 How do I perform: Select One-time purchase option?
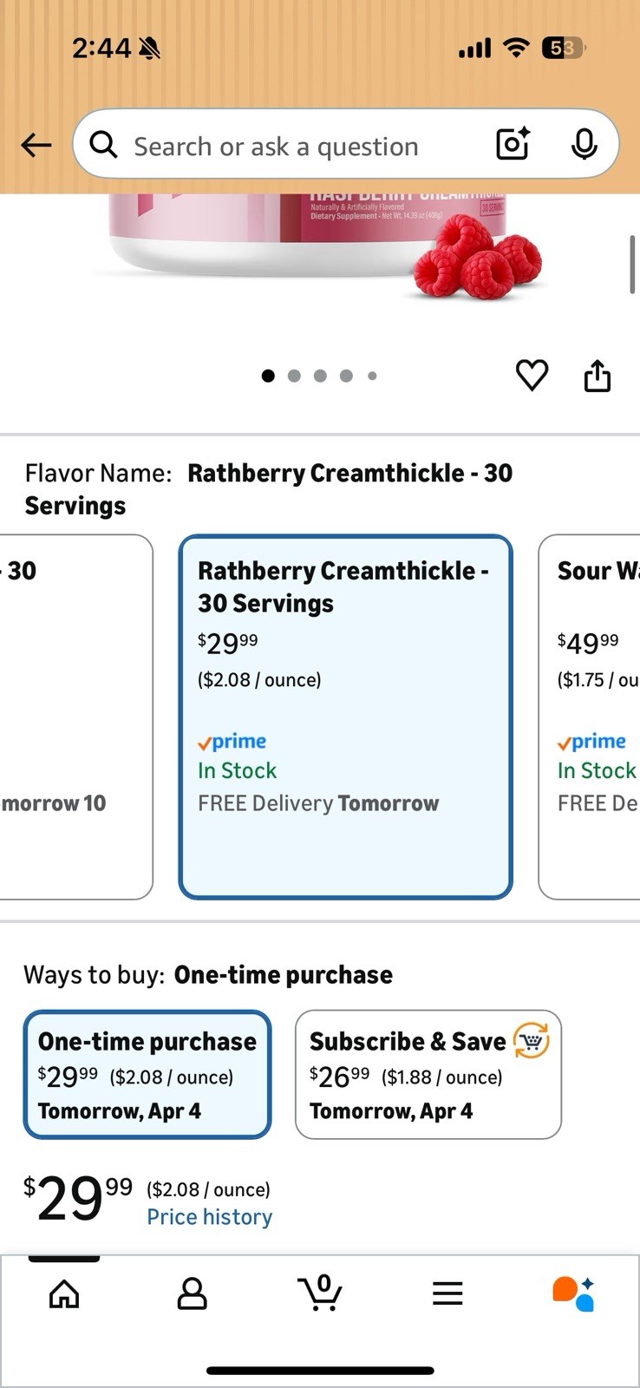click(x=147, y=1074)
